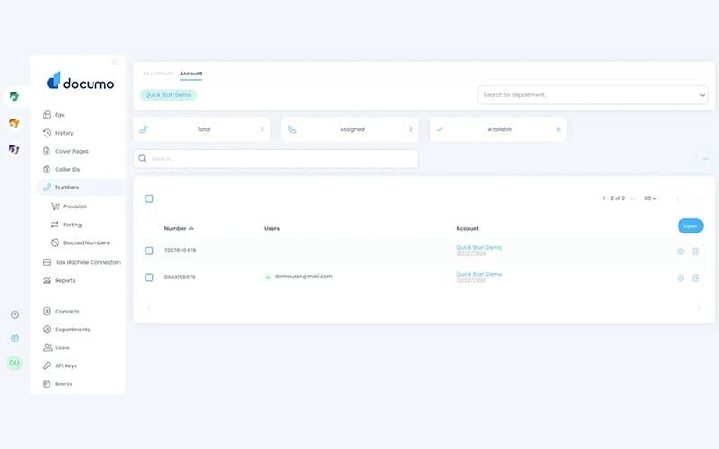Go to next page arrow in pagination
This screenshot has width=719, height=449.
coord(696,198)
